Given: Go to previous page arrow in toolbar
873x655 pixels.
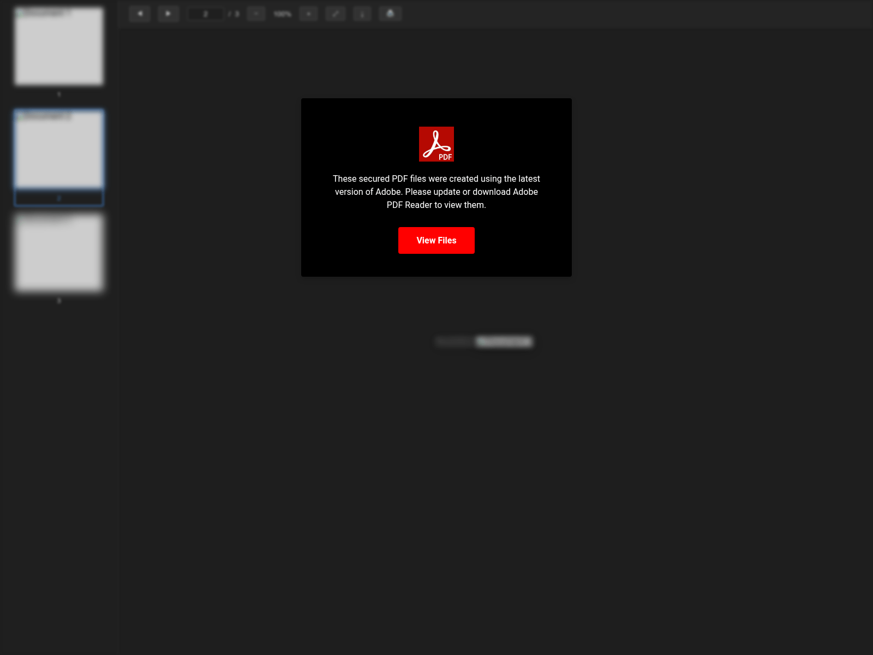Looking at the screenshot, I should [140, 14].
